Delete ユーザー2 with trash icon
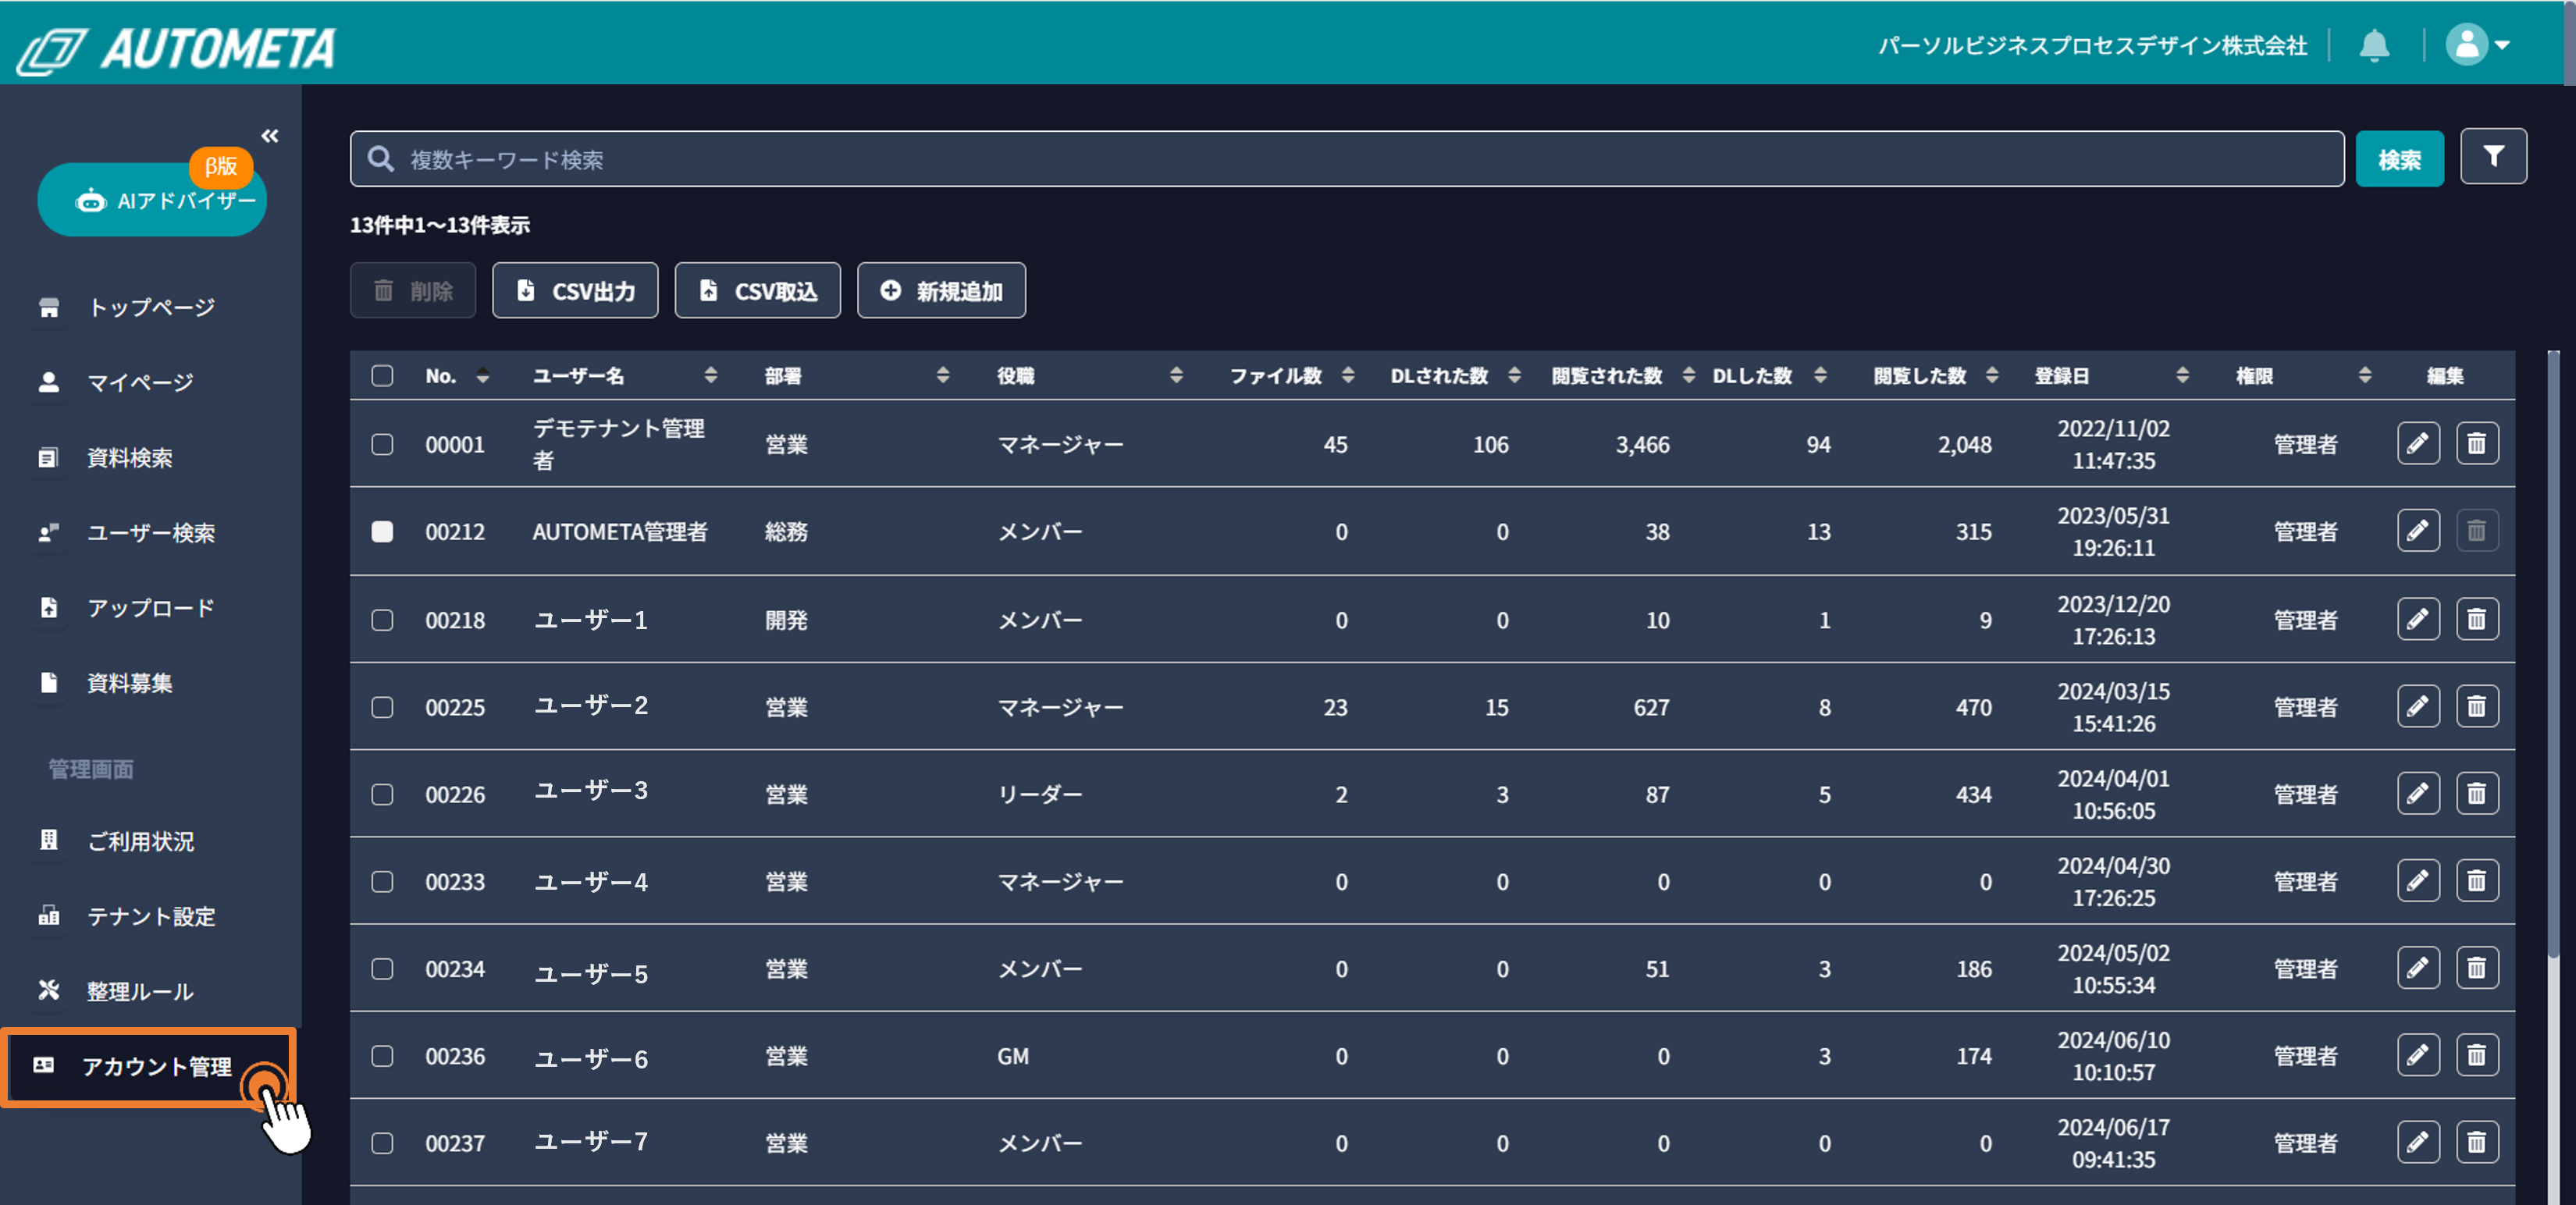The image size is (2576, 1205). click(2477, 706)
